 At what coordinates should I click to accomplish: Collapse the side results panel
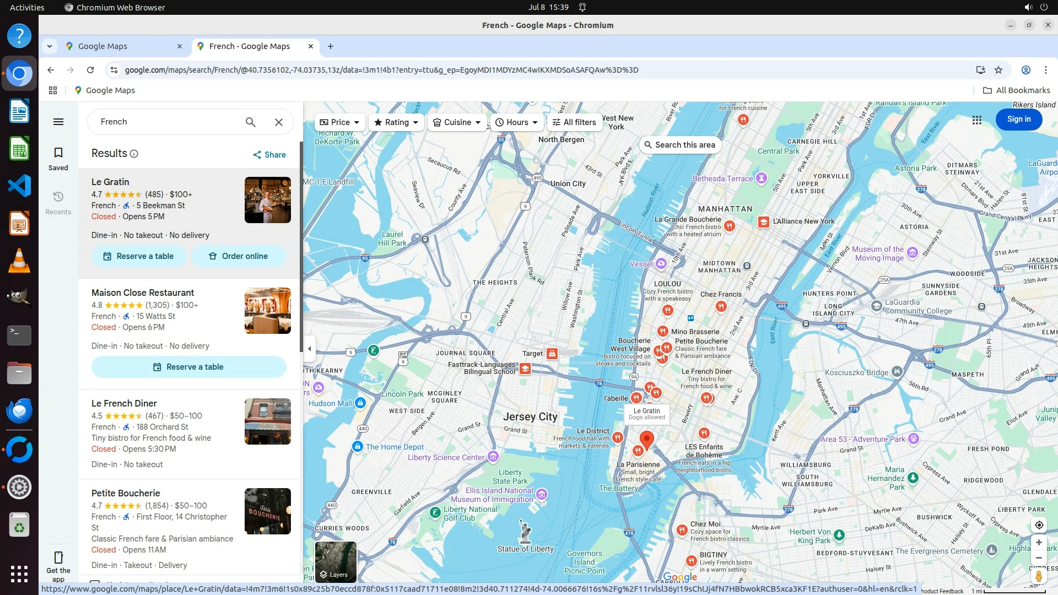[x=309, y=349]
